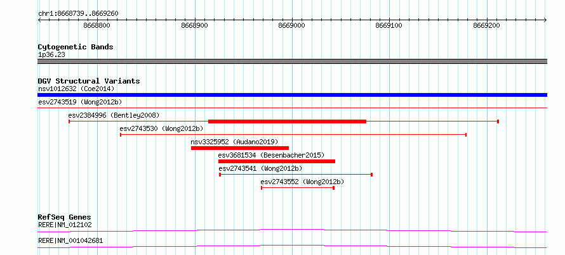565x255 pixels.
Task: Open esv2743541 (Wong2012b) label
Action: [260, 168]
